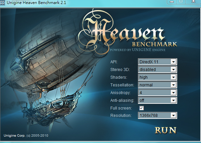The image size is (201, 143).
Task: Click the Unigine Corp. copyright text
Action: click(26, 136)
